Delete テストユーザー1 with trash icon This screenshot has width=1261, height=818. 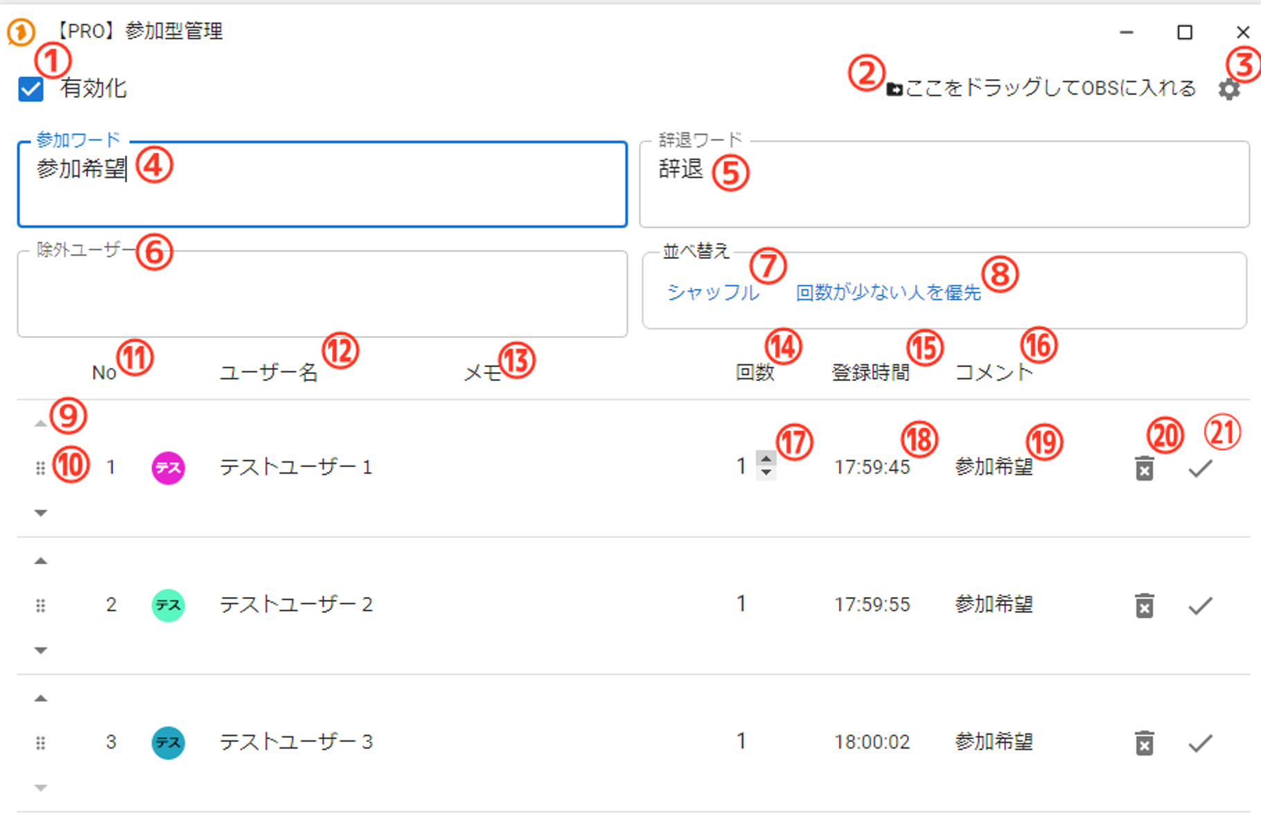click(x=1144, y=469)
